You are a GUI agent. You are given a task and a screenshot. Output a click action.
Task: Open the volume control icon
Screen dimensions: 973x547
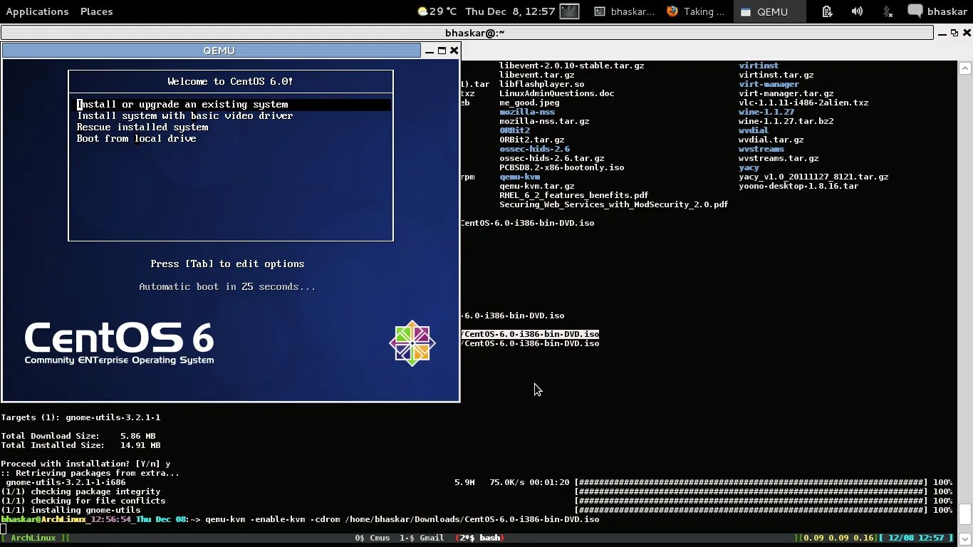[x=857, y=11]
